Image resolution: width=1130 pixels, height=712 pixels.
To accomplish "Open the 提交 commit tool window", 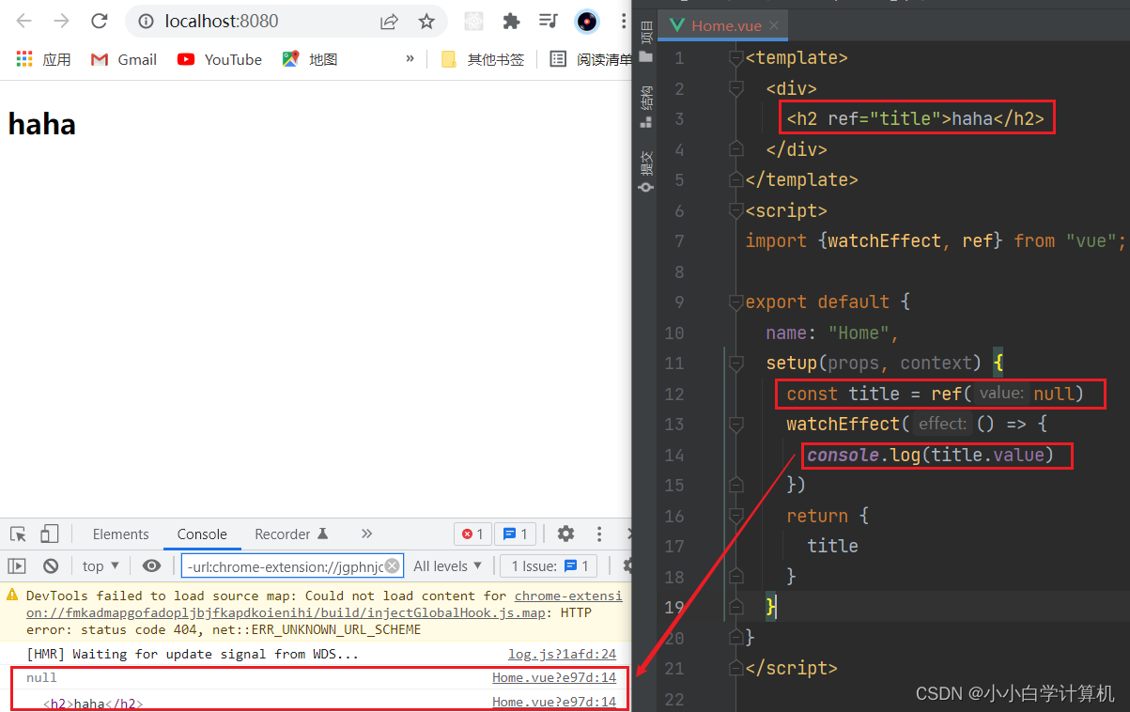I will click(645, 171).
